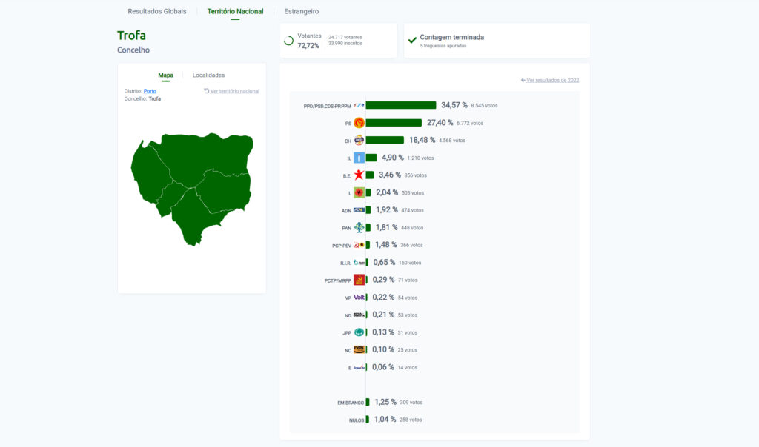Click the green Trofa municipality map
759x447 pixels.
pos(193,185)
